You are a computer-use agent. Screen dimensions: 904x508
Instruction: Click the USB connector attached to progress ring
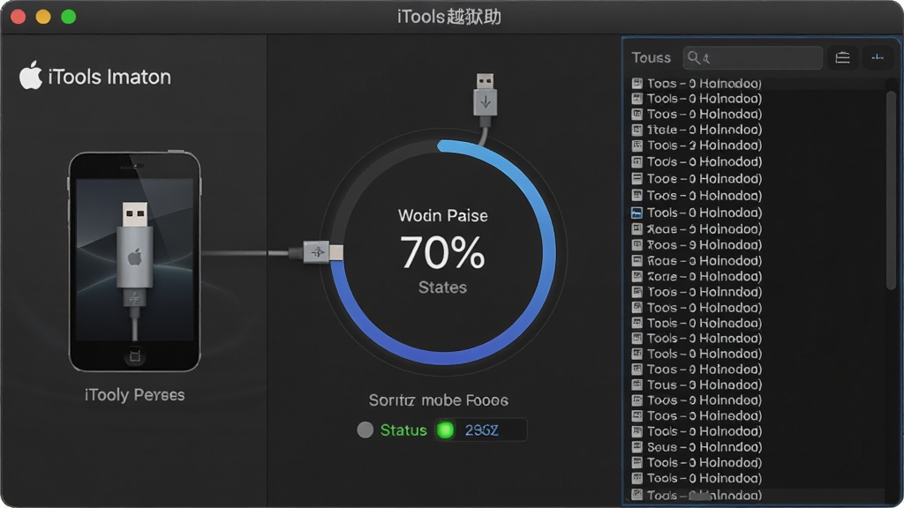(x=324, y=251)
